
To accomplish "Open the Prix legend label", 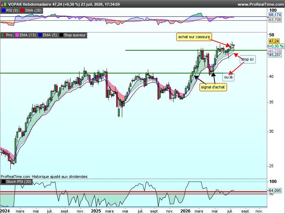I will point(9,35).
